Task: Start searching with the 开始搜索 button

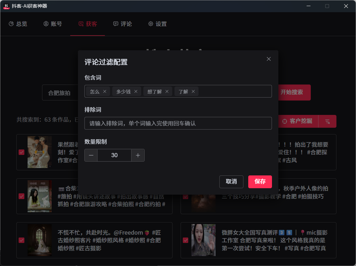Action: click(294, 92)
